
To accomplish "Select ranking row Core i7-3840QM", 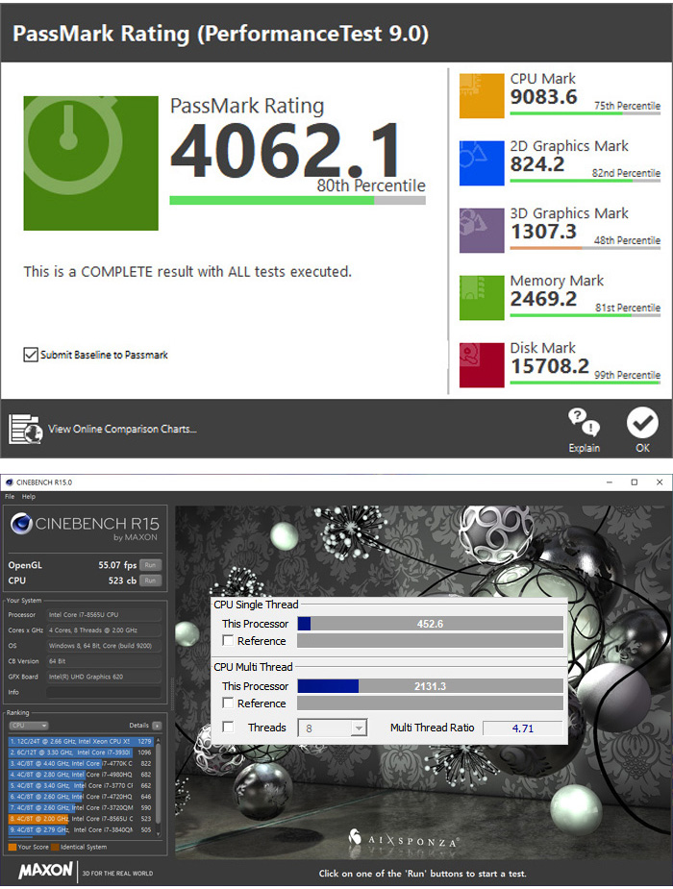I will pyautogui.click(x=81, y=829).
